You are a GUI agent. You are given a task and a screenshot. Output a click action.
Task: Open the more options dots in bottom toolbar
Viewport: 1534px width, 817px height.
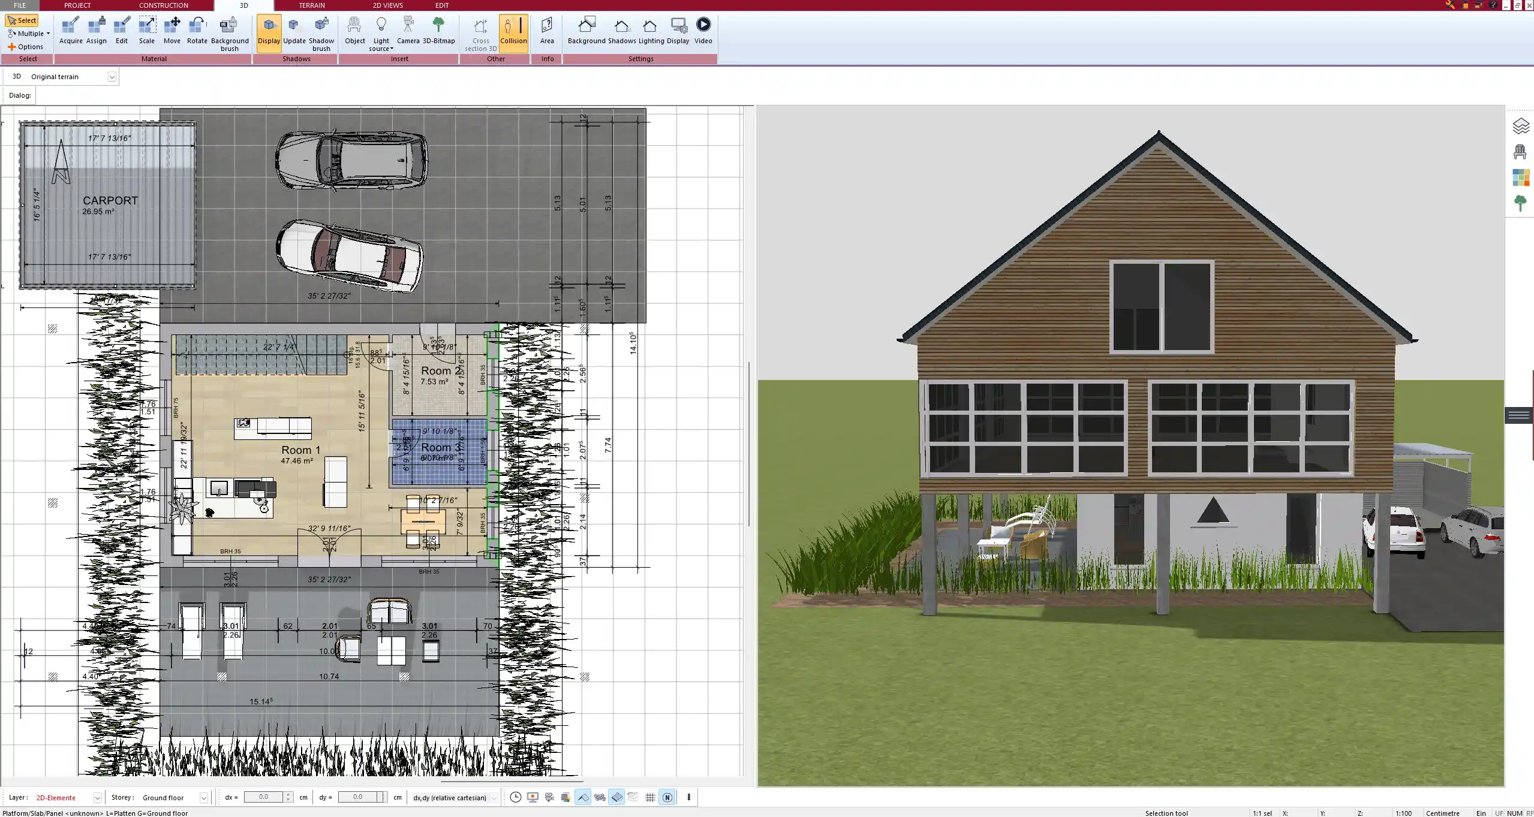(x=688, y=797)
